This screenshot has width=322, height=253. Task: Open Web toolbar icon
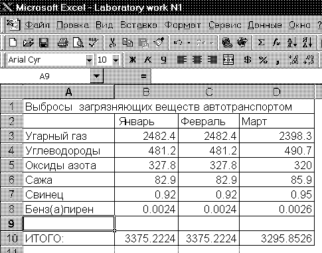coord(242,42)
